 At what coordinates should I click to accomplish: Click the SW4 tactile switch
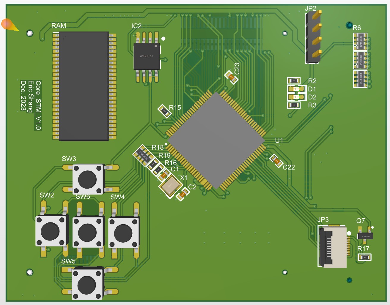coord(124,233)
